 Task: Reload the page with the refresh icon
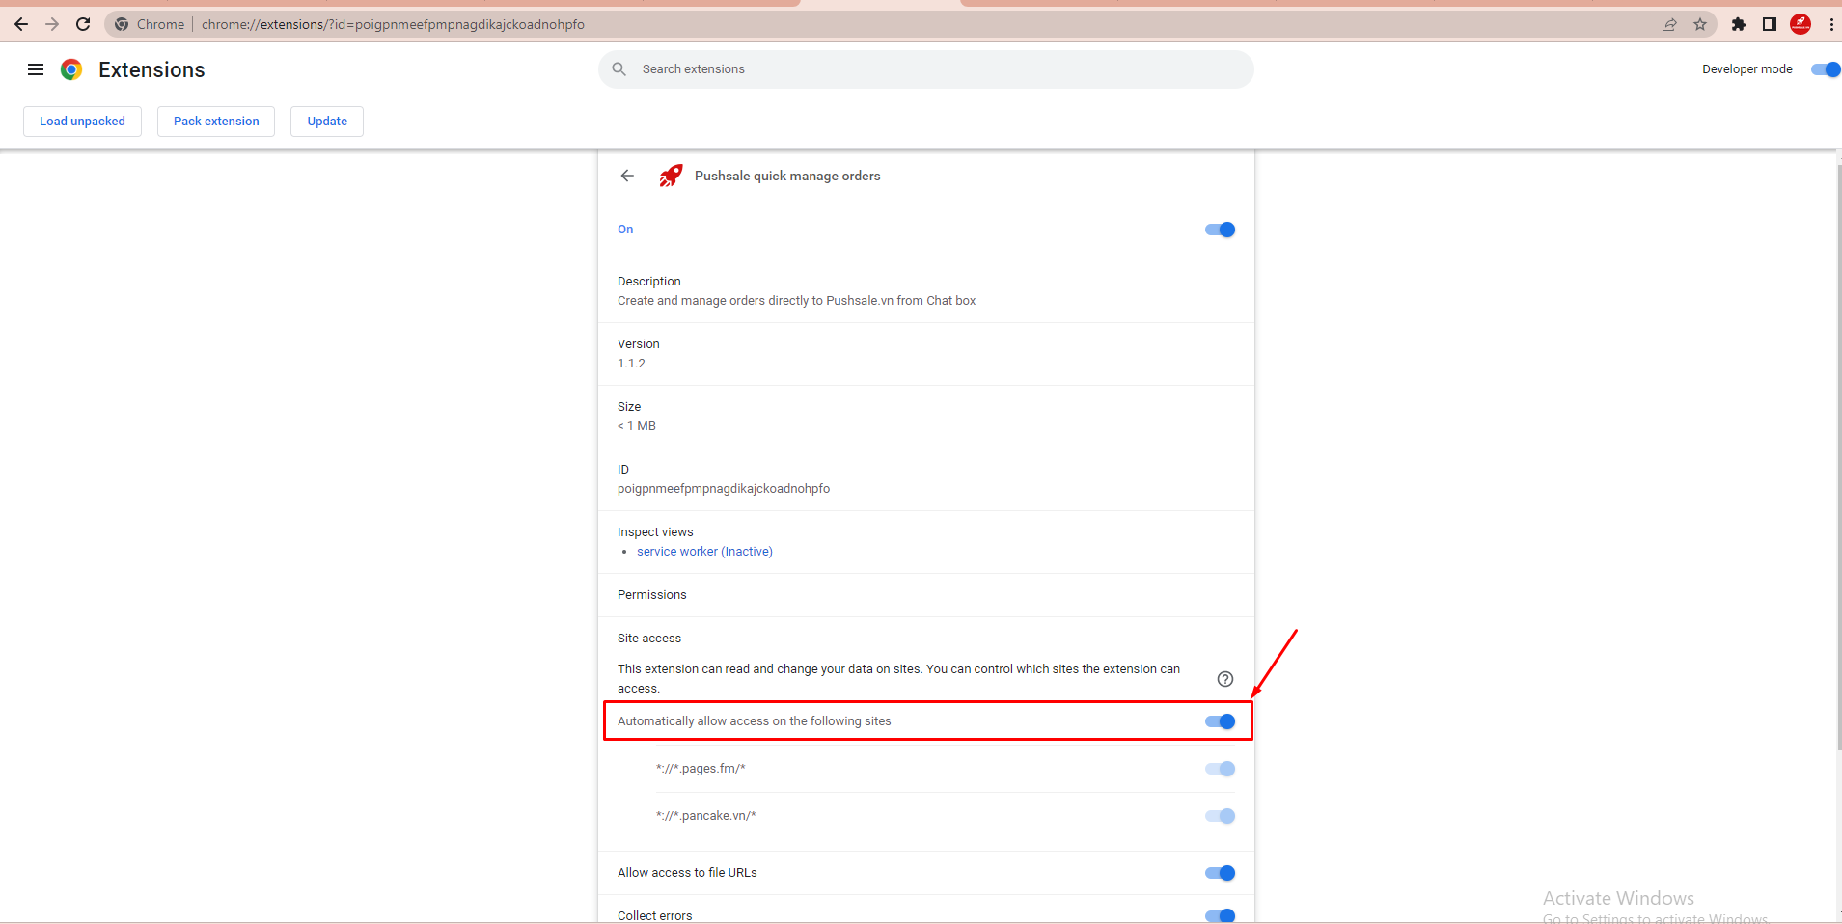click(83, 24)
